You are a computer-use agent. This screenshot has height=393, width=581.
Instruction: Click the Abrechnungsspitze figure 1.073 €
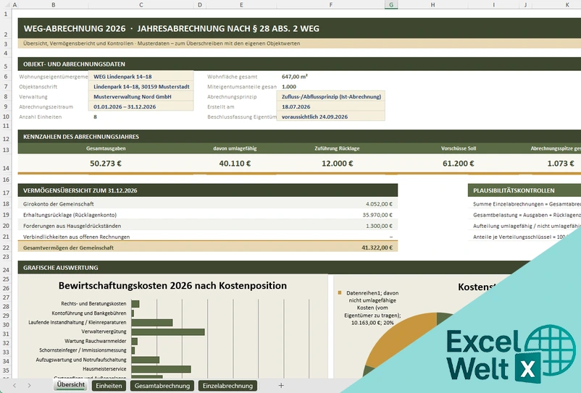coord(561,163)
